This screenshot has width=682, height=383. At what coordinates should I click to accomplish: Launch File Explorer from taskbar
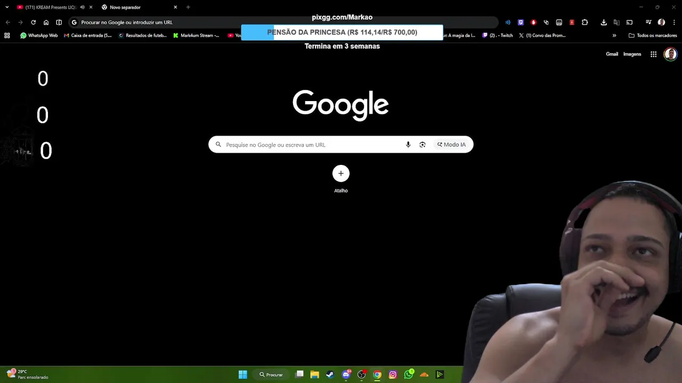[x=314, y=374]
